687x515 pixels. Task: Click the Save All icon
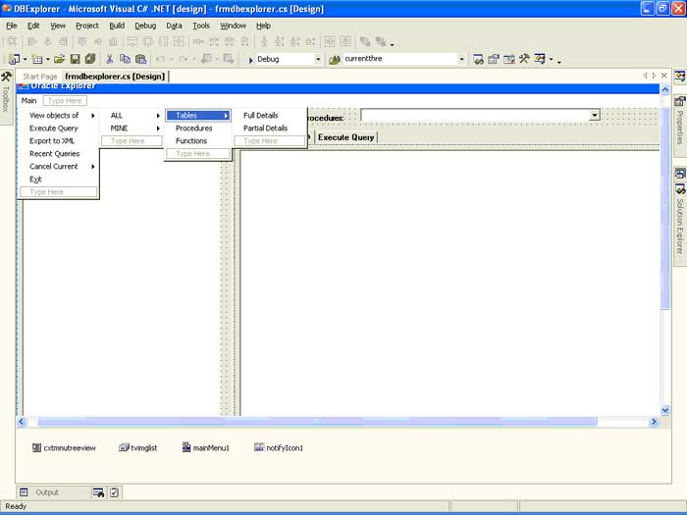(90, 59)
